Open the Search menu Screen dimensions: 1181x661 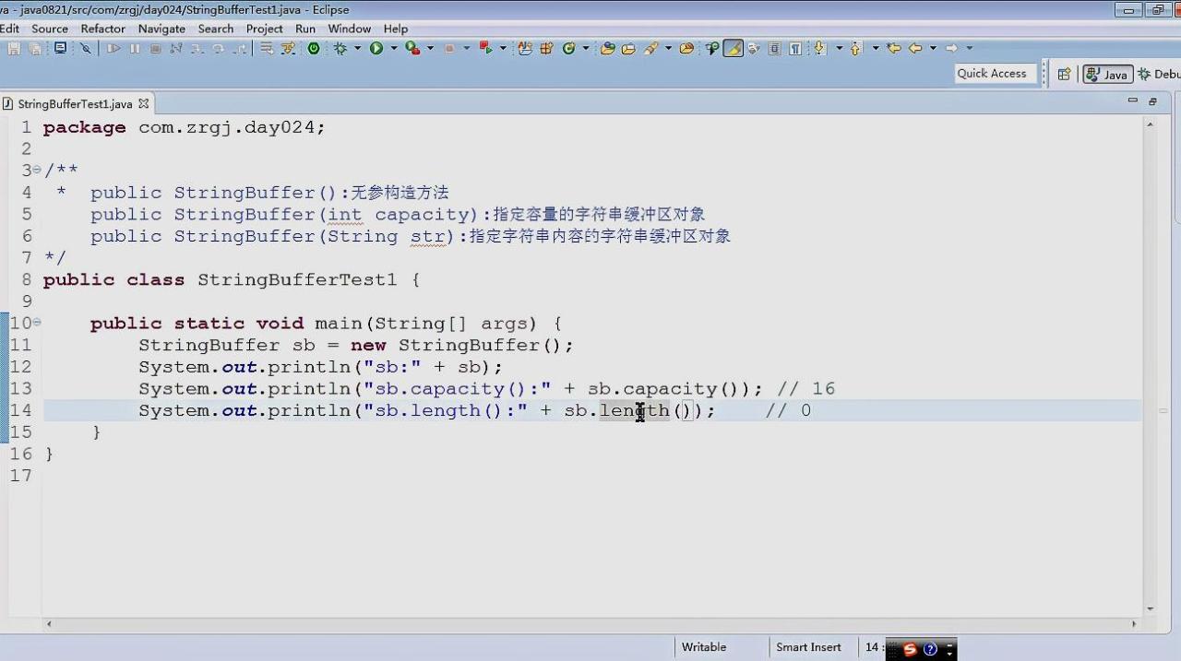[x=216, y=29]
